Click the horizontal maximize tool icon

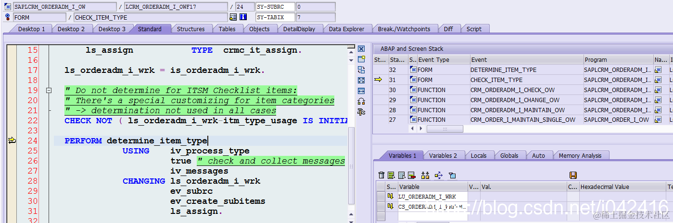pos(361,91)
